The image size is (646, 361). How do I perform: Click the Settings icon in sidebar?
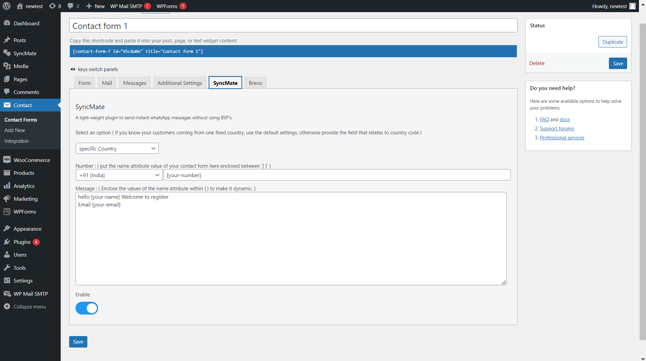[x=7, y=281]
